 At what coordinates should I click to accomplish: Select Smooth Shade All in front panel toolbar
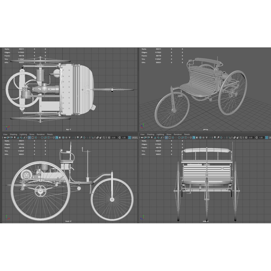(x=57, y=138)
